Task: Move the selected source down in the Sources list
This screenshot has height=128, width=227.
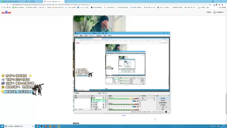Action: pyautogui.click(x=101, y=109)
